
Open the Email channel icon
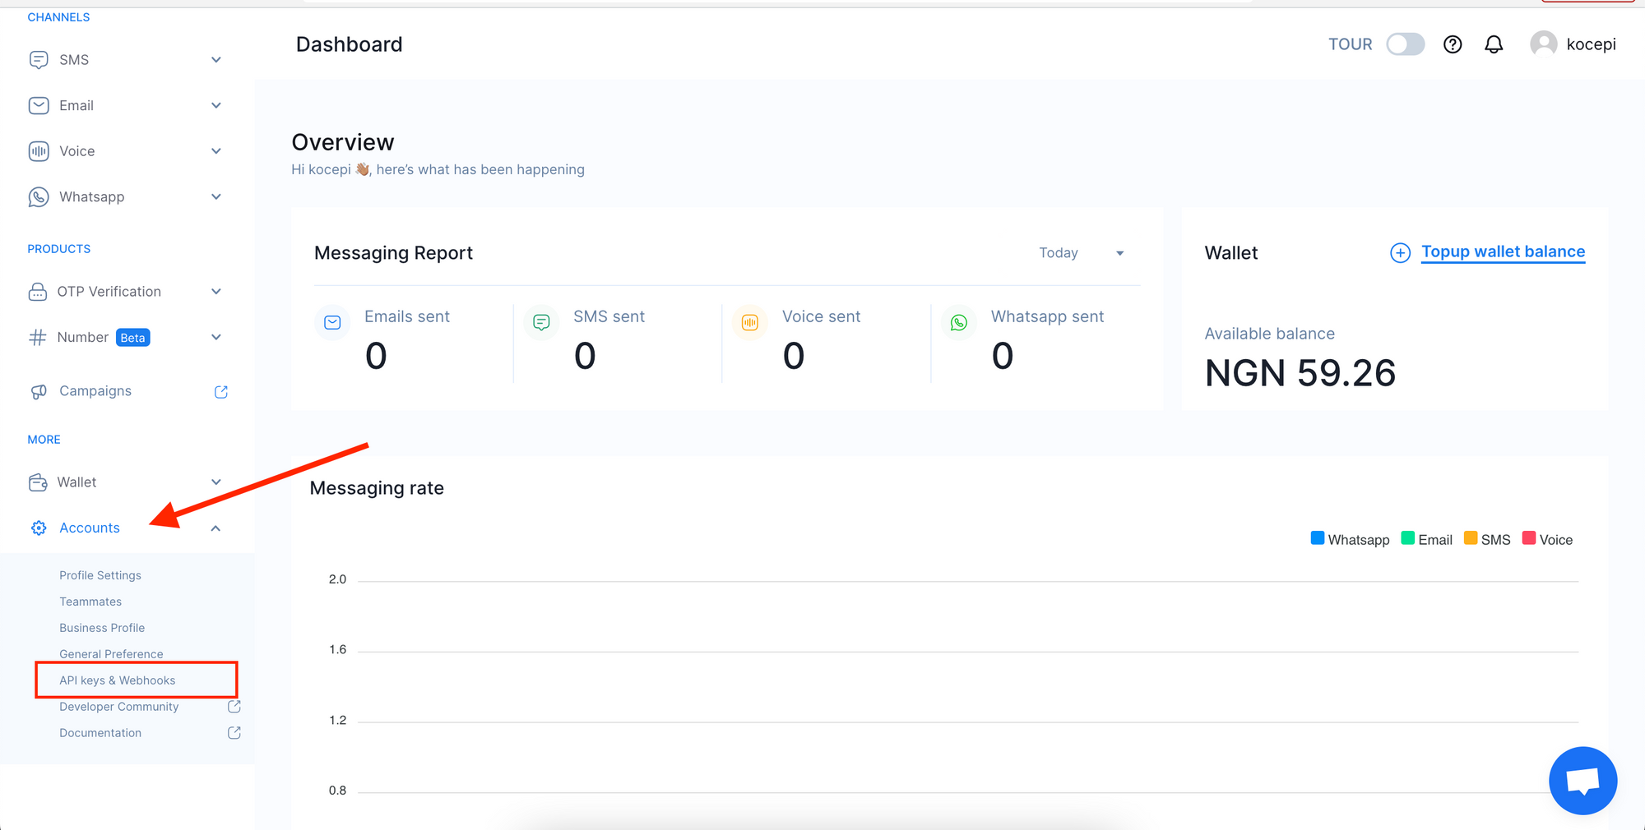point(39,105)
